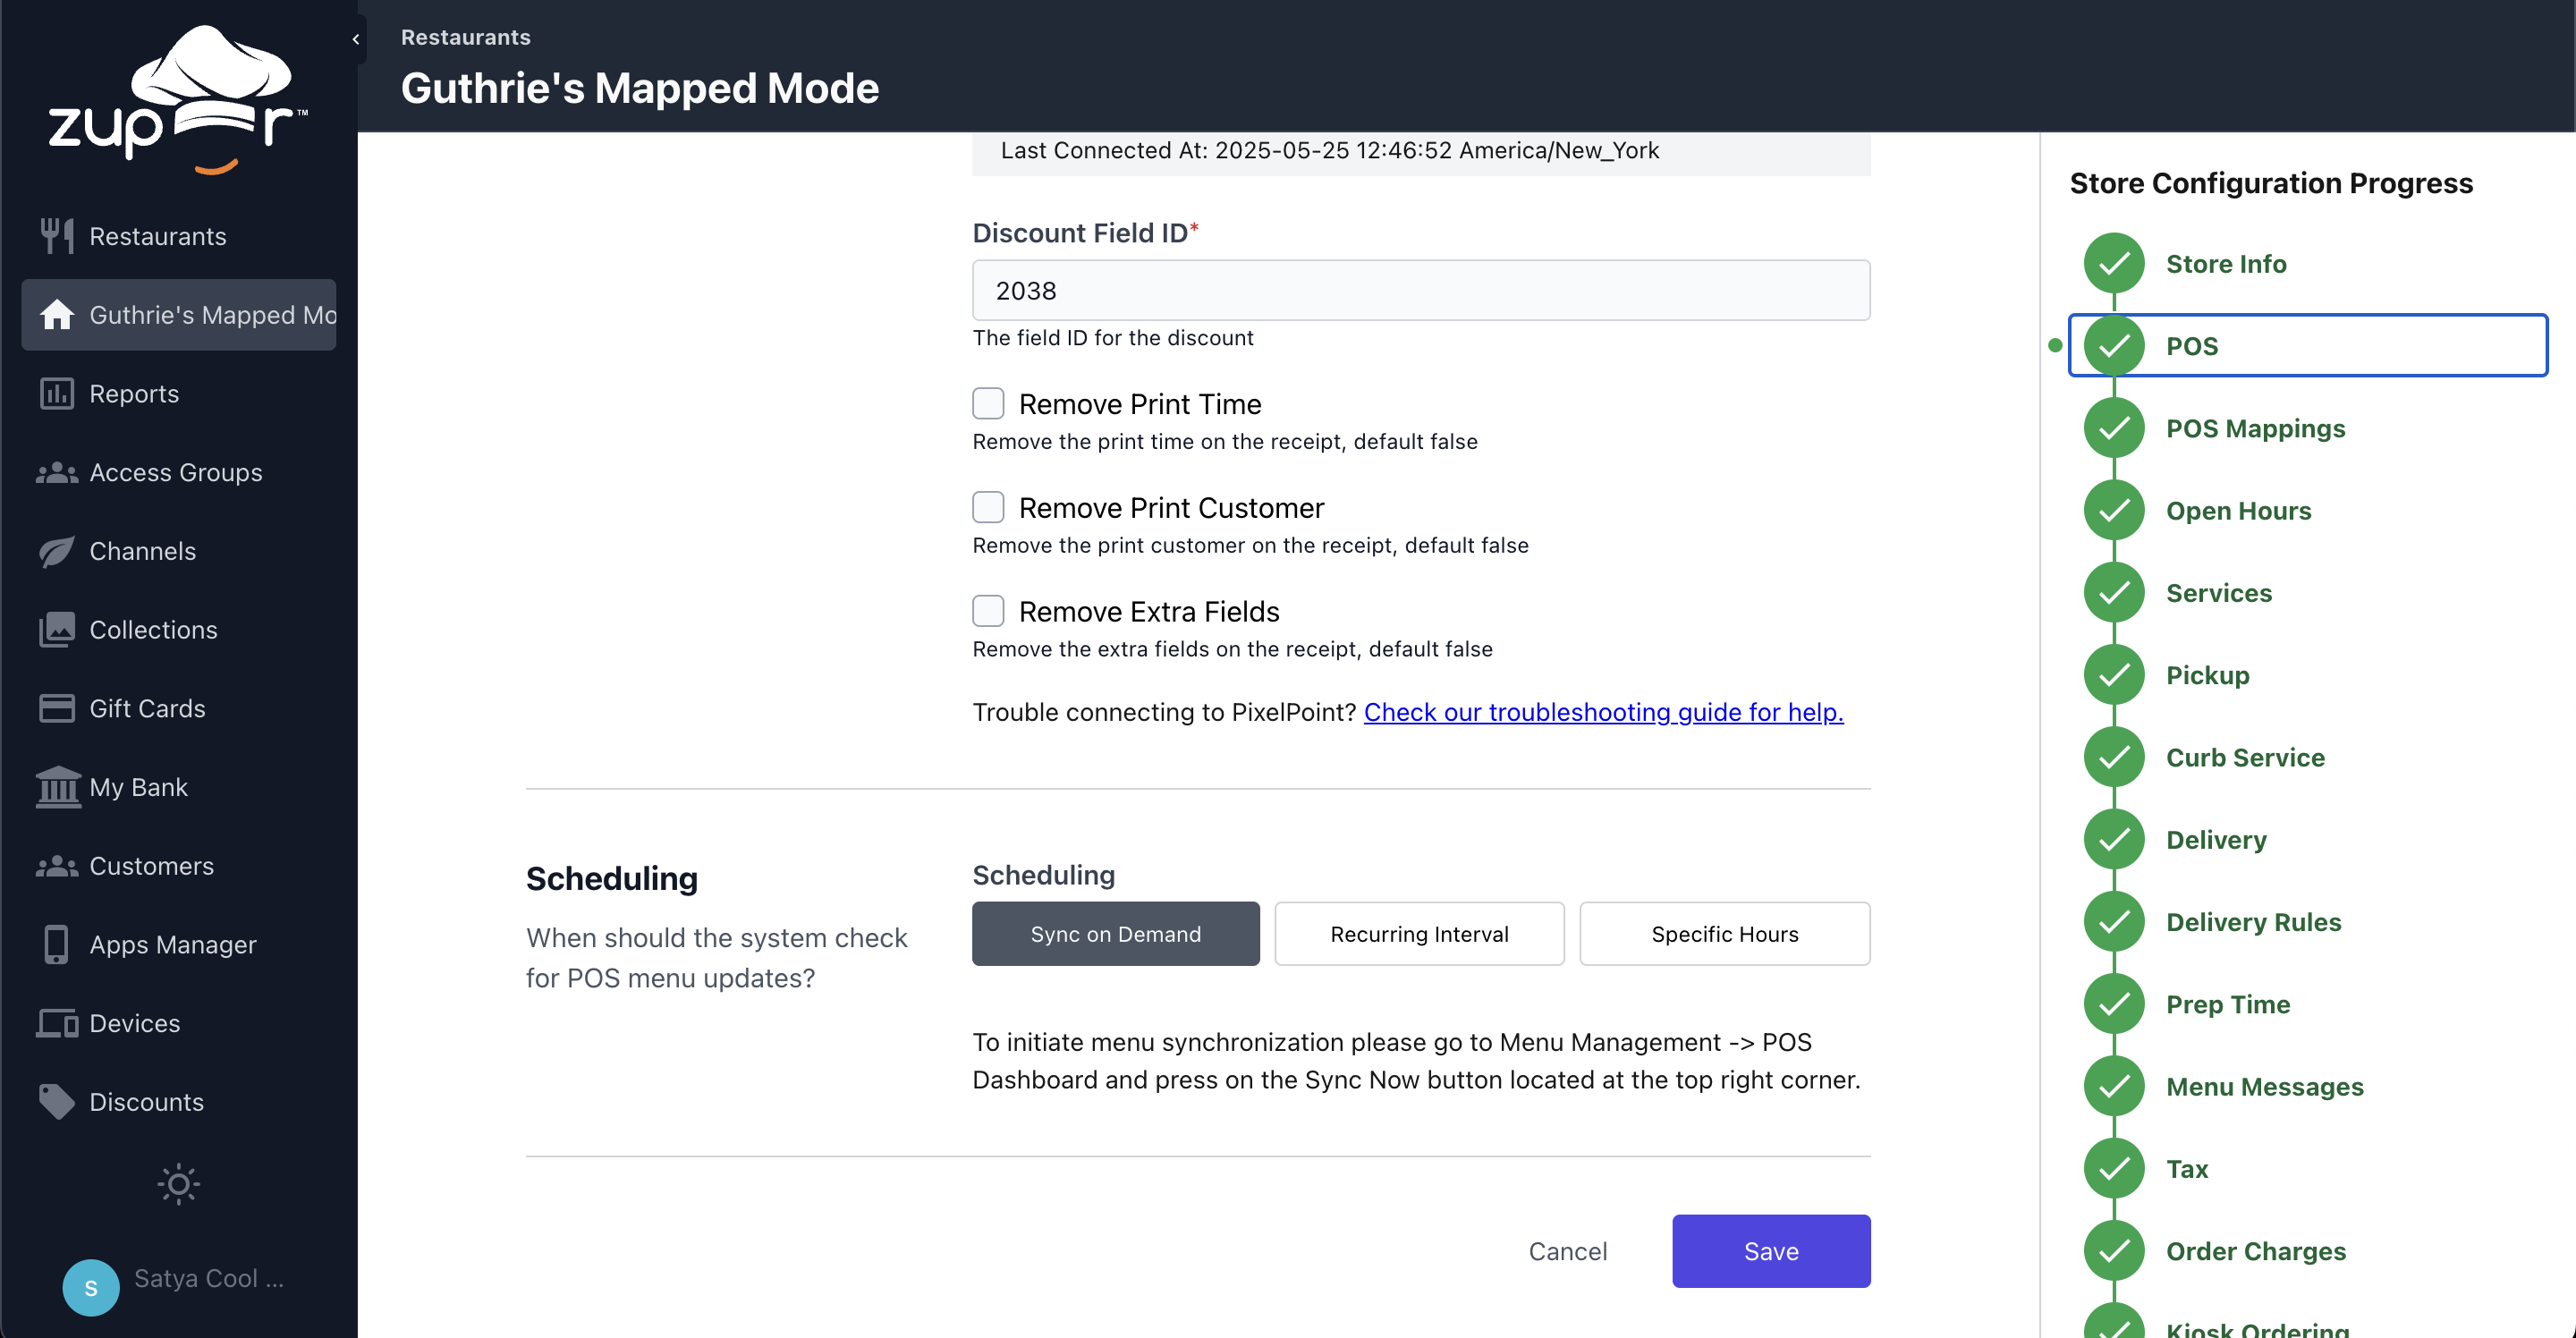Open the PixelPoint troubleshooting guide link
Viewport: 2576px width, 1338px height.
[x=1603, y=712]
